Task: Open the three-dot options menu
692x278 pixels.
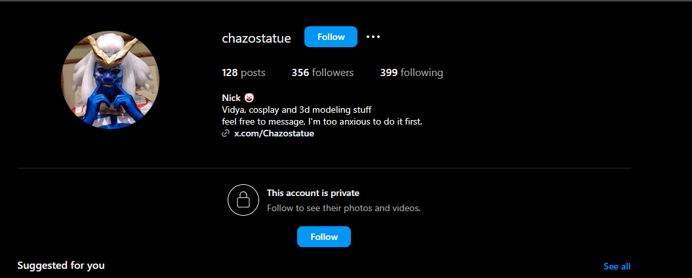Action: tap(373, 37)
